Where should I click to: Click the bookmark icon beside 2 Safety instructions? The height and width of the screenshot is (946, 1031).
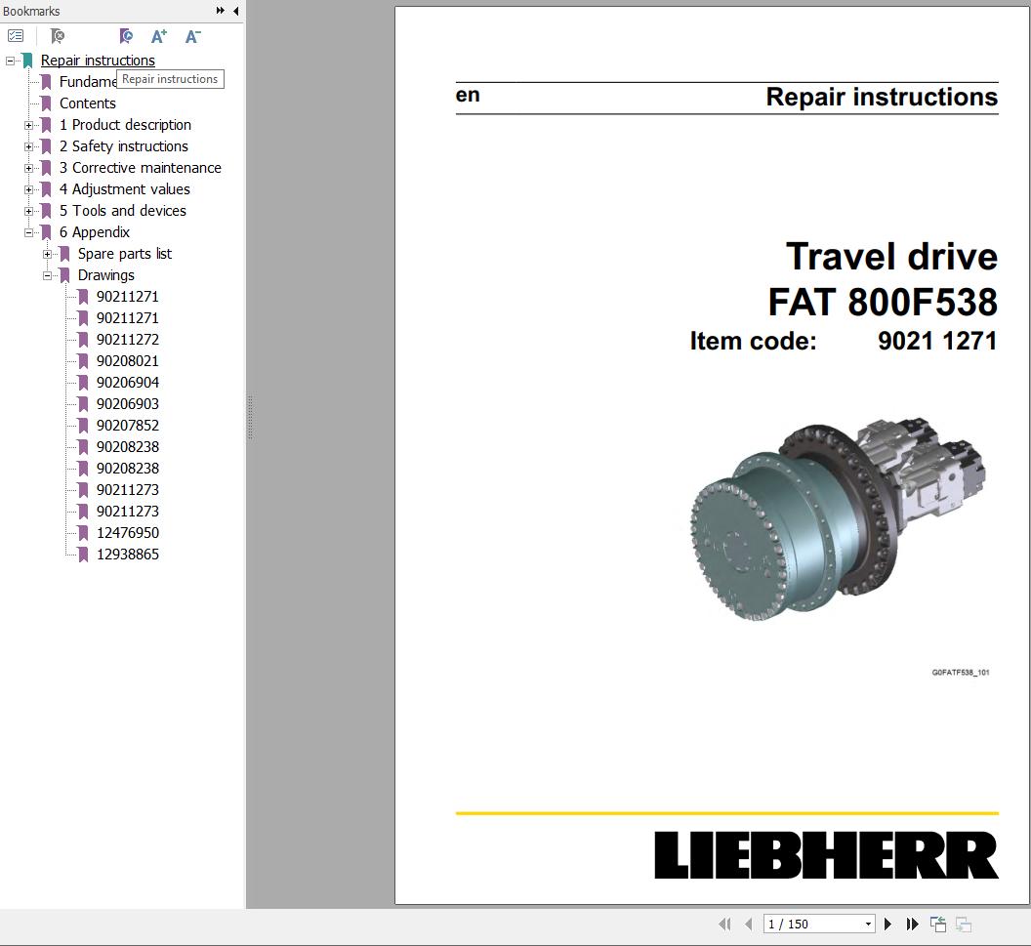[x=46, y=145]
